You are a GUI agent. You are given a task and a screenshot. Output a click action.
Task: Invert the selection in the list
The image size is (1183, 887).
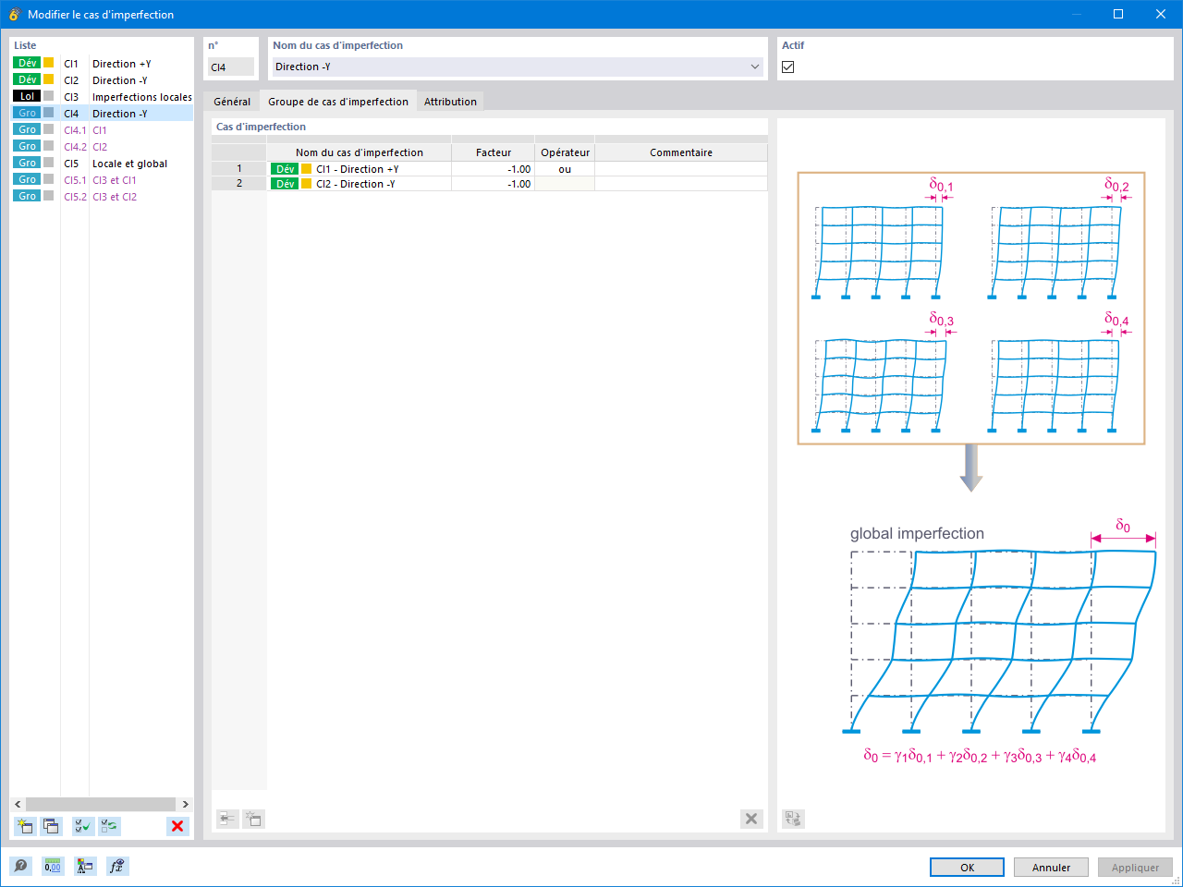[110, 826]
